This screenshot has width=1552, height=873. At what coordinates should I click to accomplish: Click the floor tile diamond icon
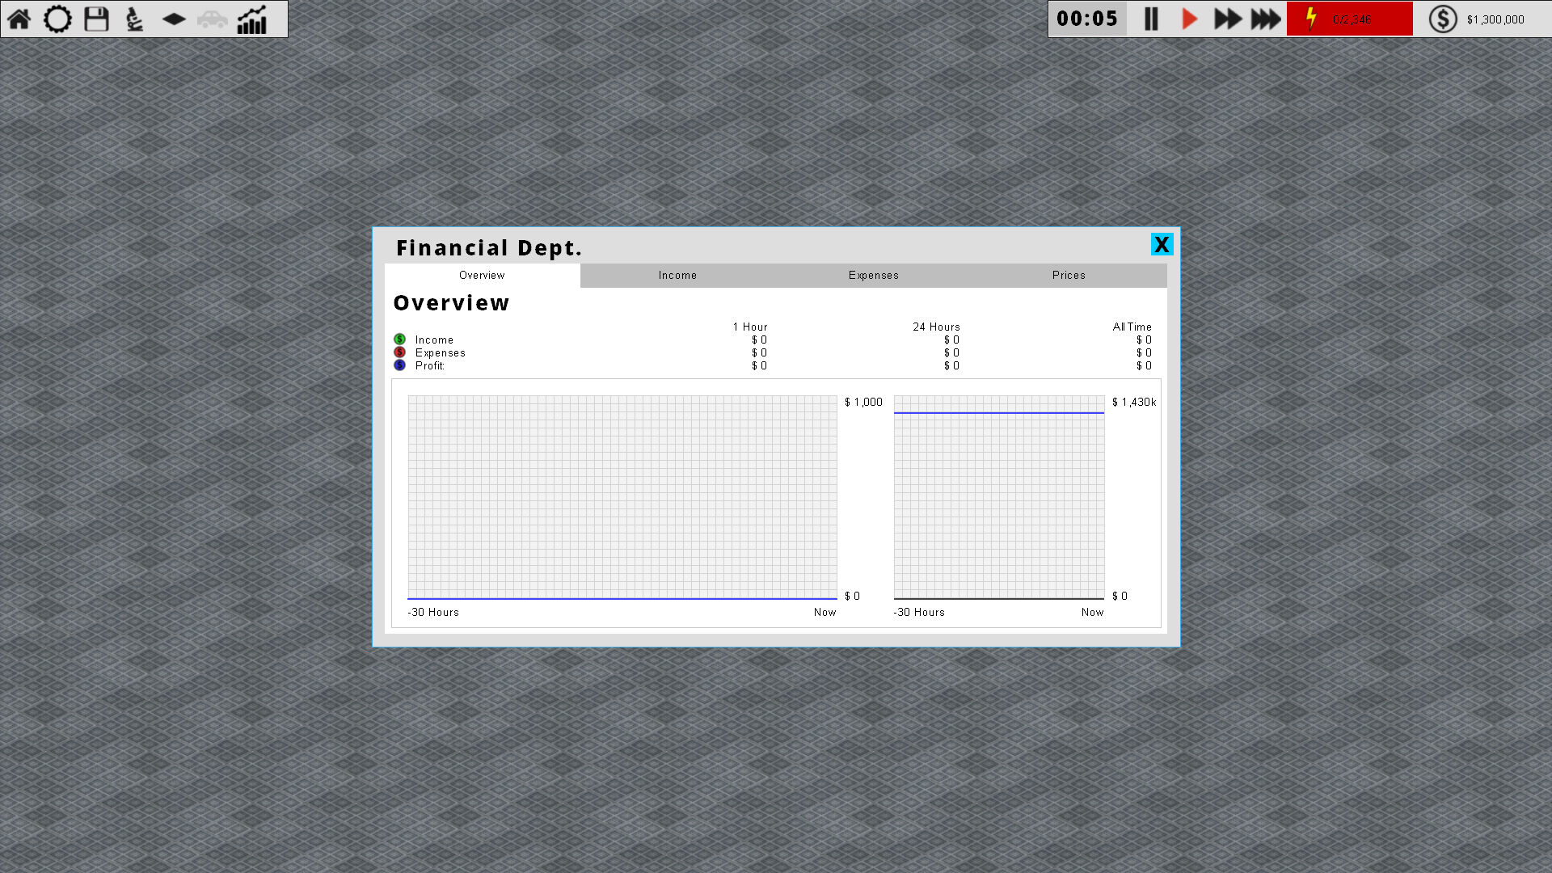(174, 19)
